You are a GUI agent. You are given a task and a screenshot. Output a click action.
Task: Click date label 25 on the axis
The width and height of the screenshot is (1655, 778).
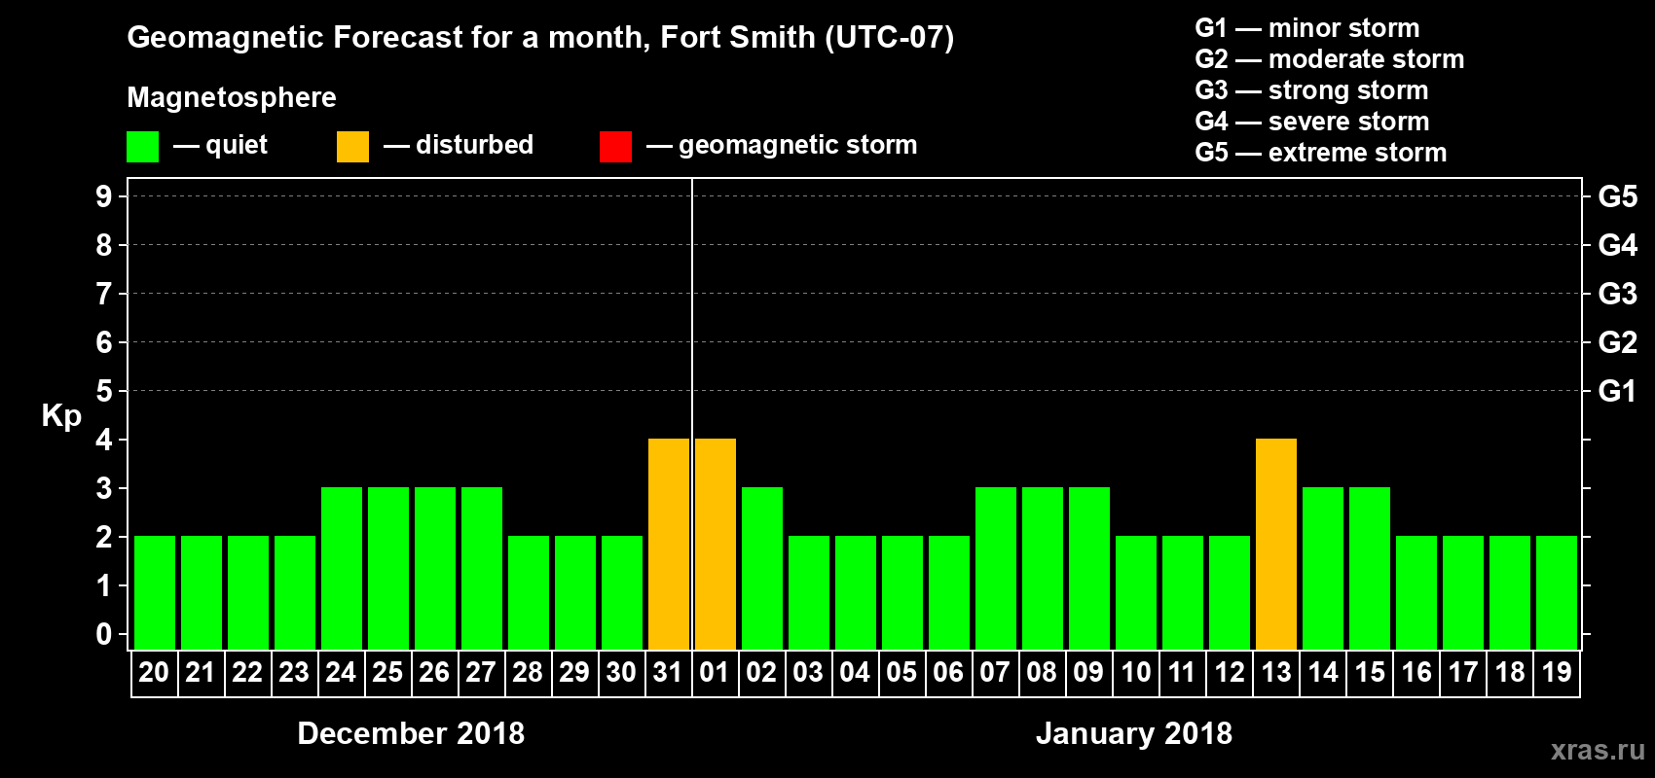[387, 673]
